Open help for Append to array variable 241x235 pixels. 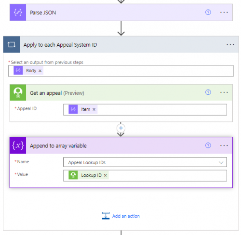208,145
